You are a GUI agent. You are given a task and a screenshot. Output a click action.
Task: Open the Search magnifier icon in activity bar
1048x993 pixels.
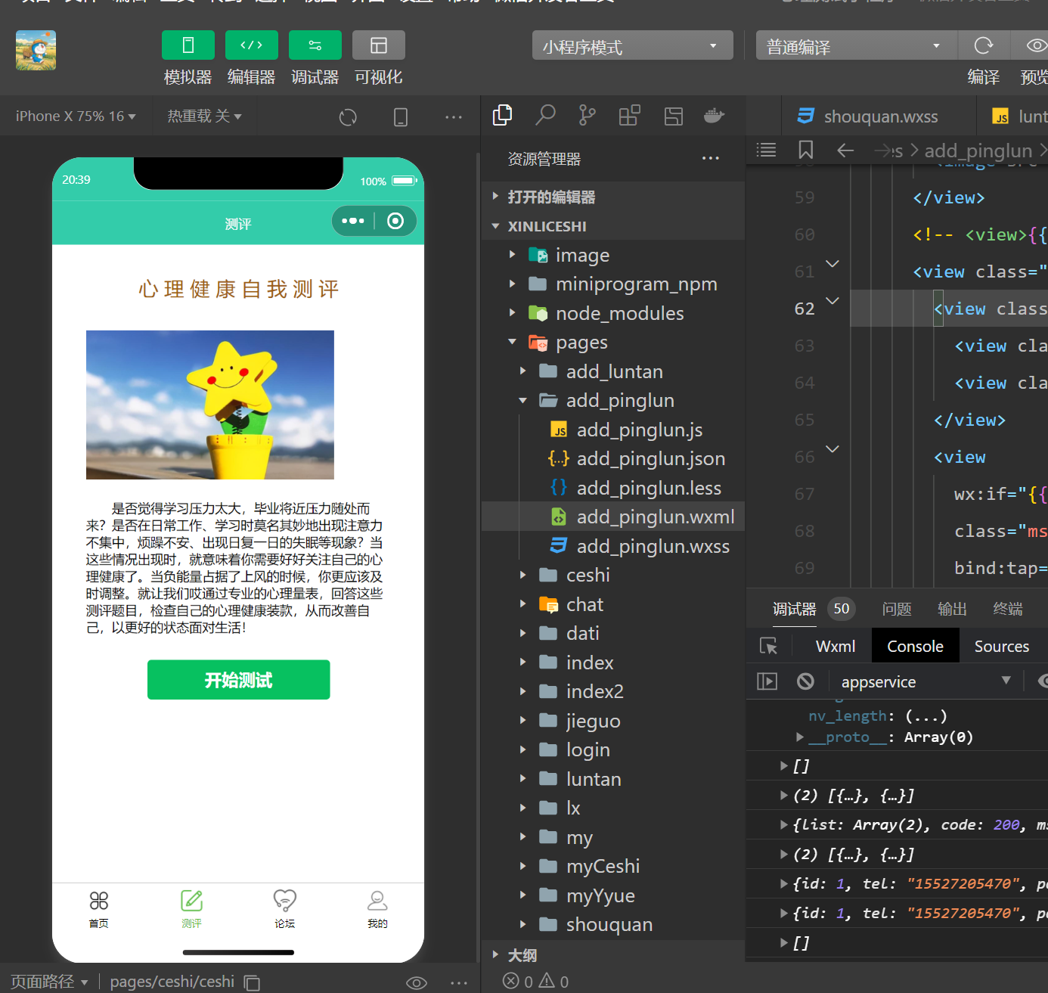coord(545,115)
